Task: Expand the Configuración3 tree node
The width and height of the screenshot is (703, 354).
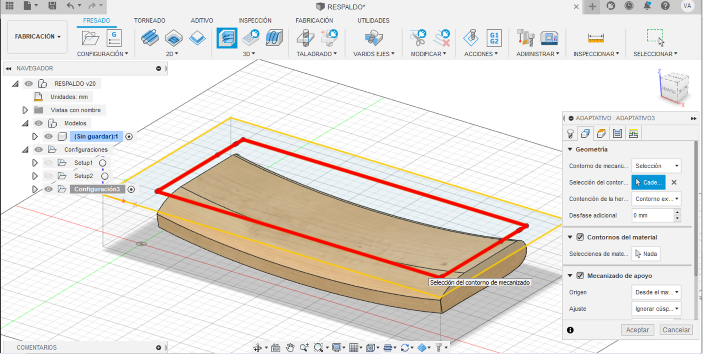Action: (x=35, y=189)
